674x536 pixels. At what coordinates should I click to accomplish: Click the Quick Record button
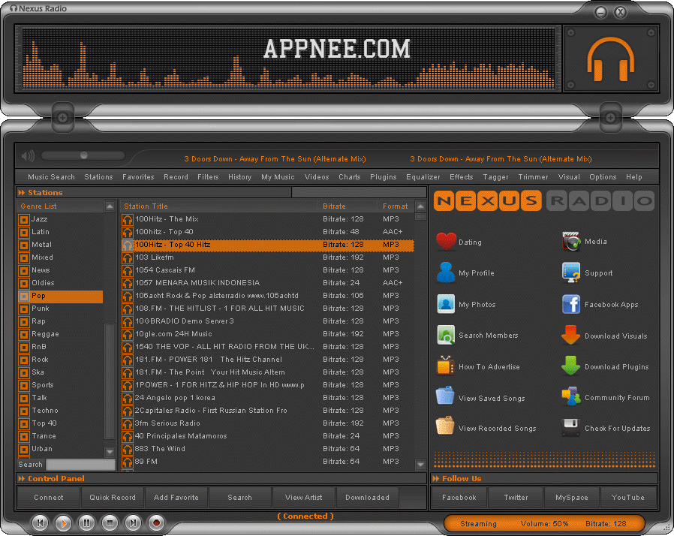pos(113,497)
